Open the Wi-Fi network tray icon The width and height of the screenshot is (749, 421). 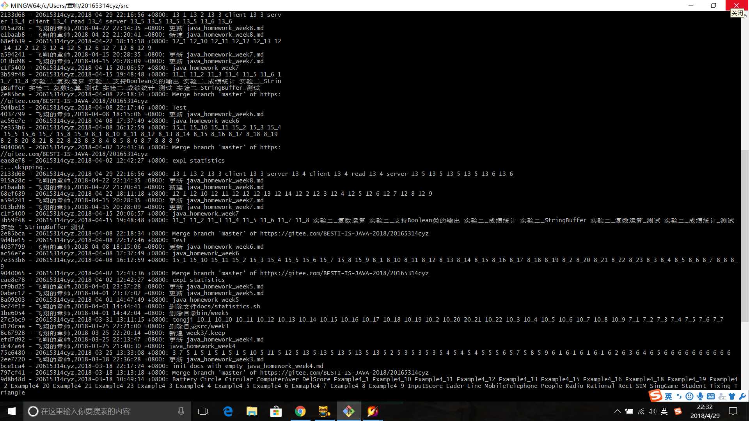[x=641, y=411]
